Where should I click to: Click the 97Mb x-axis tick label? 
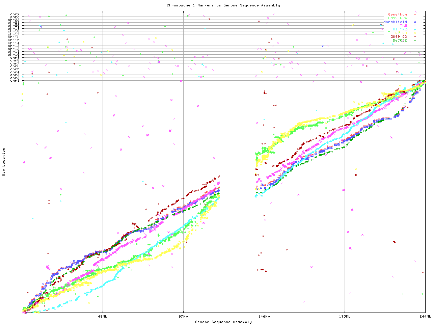[183, 317]
